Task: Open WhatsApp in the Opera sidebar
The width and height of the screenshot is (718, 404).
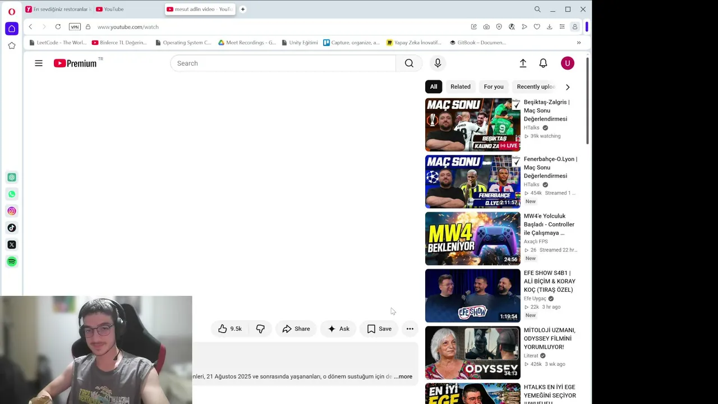Action: [11, 194]
